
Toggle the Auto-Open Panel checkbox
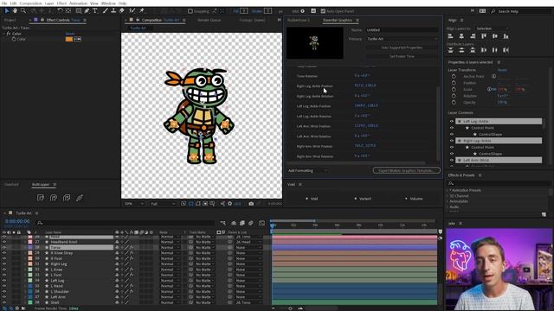(x=323, y=11)
